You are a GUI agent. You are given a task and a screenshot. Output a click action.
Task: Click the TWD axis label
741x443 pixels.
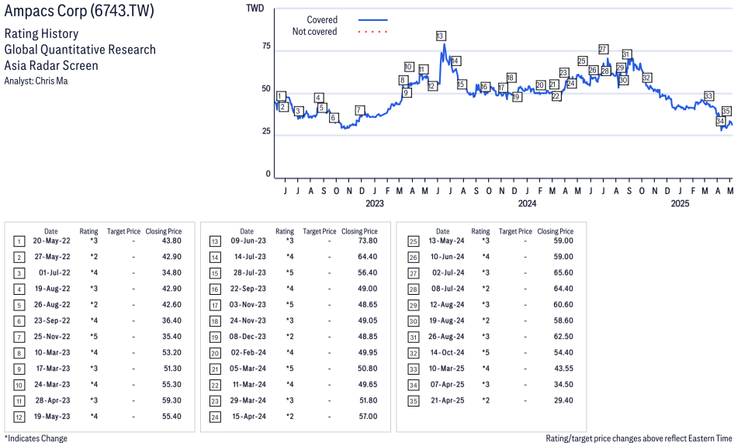(x=255, y=9)
